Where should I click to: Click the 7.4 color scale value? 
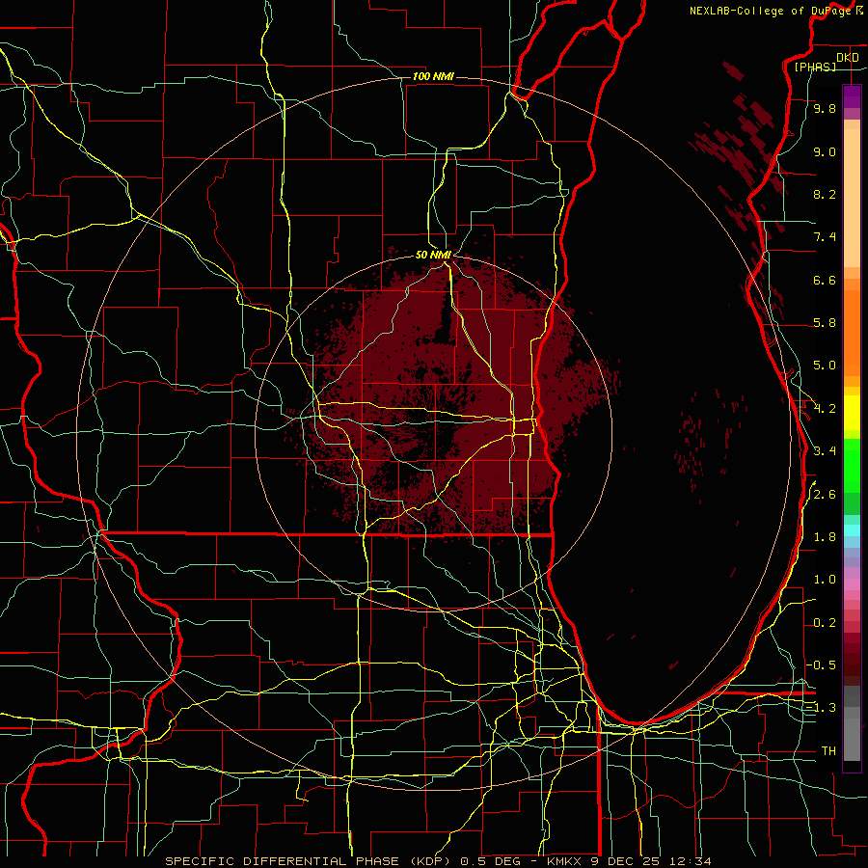pos(825,237)
